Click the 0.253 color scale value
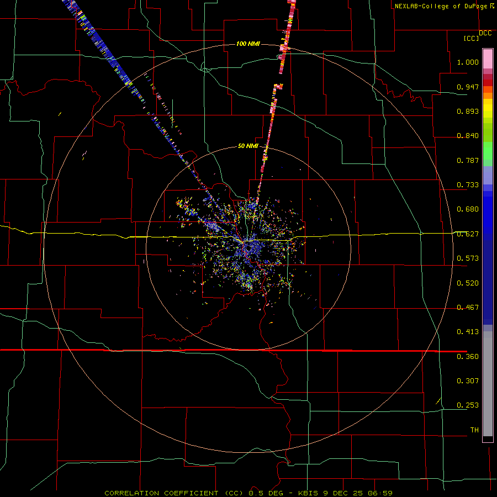Viewport: 497px width, 497px height. (468, 405)
